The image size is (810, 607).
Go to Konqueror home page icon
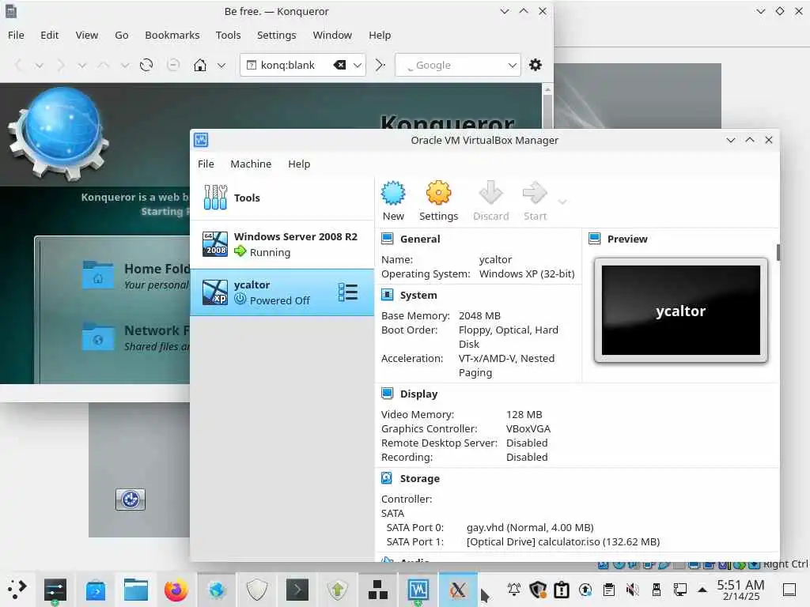click(x=200, y=65)
